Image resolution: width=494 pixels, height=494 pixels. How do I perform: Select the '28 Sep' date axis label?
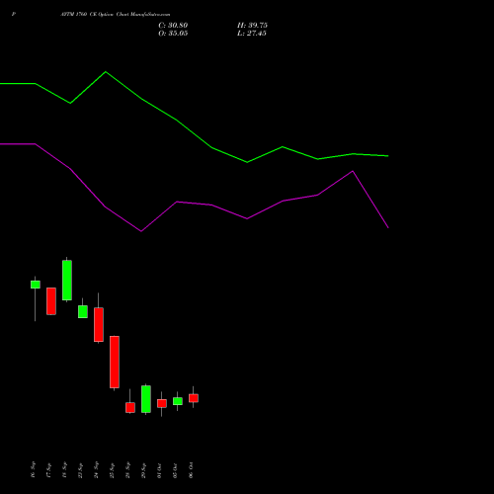pos(127,469)
